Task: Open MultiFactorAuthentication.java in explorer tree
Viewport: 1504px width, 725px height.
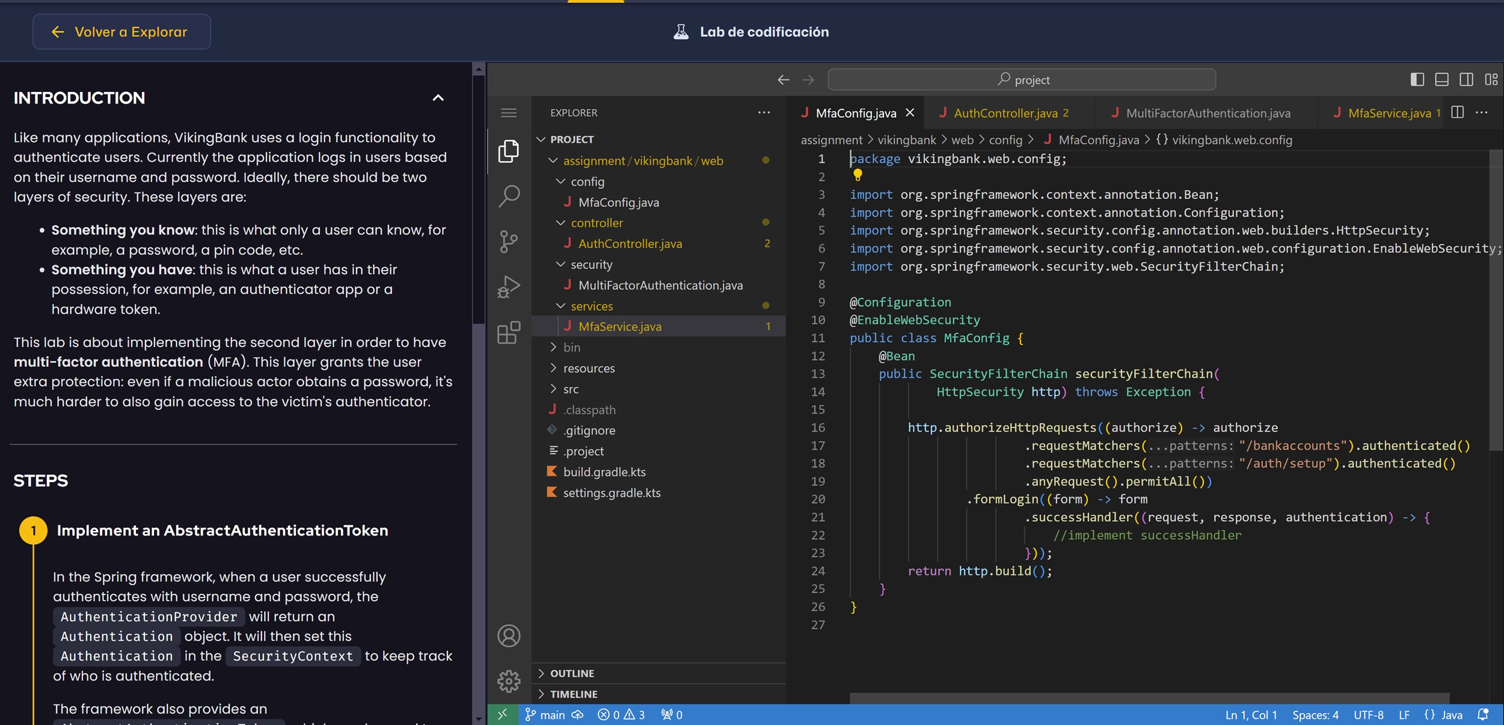Action: pyautogui.click(x=658, y=286)
